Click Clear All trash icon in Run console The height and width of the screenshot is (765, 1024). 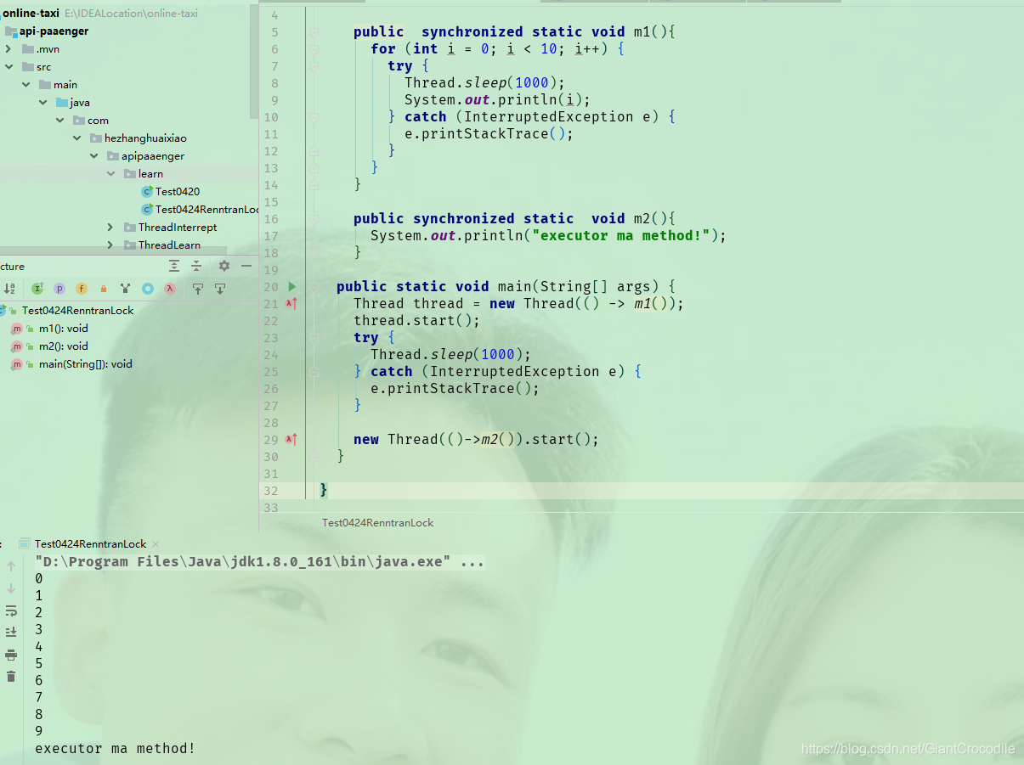pyautogui.click(x=11, y=677)
